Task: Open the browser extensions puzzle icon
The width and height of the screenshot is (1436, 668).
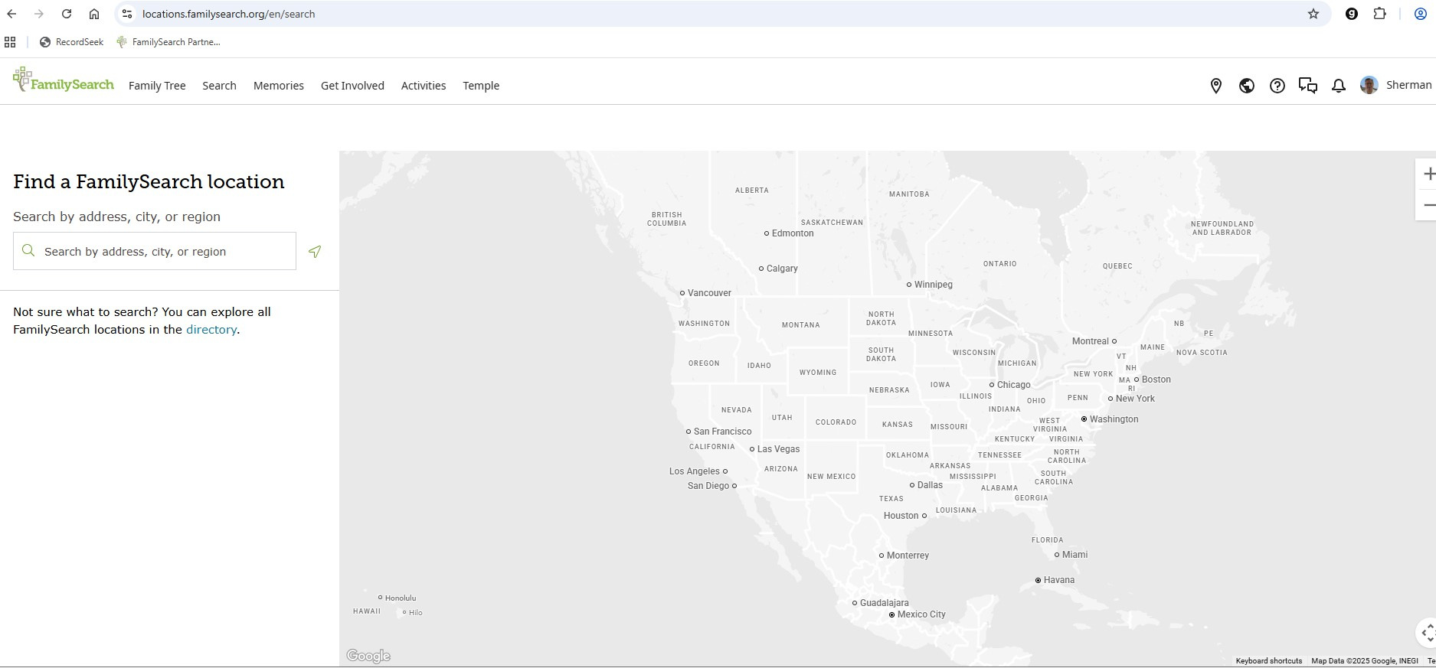Action: 1379,14
